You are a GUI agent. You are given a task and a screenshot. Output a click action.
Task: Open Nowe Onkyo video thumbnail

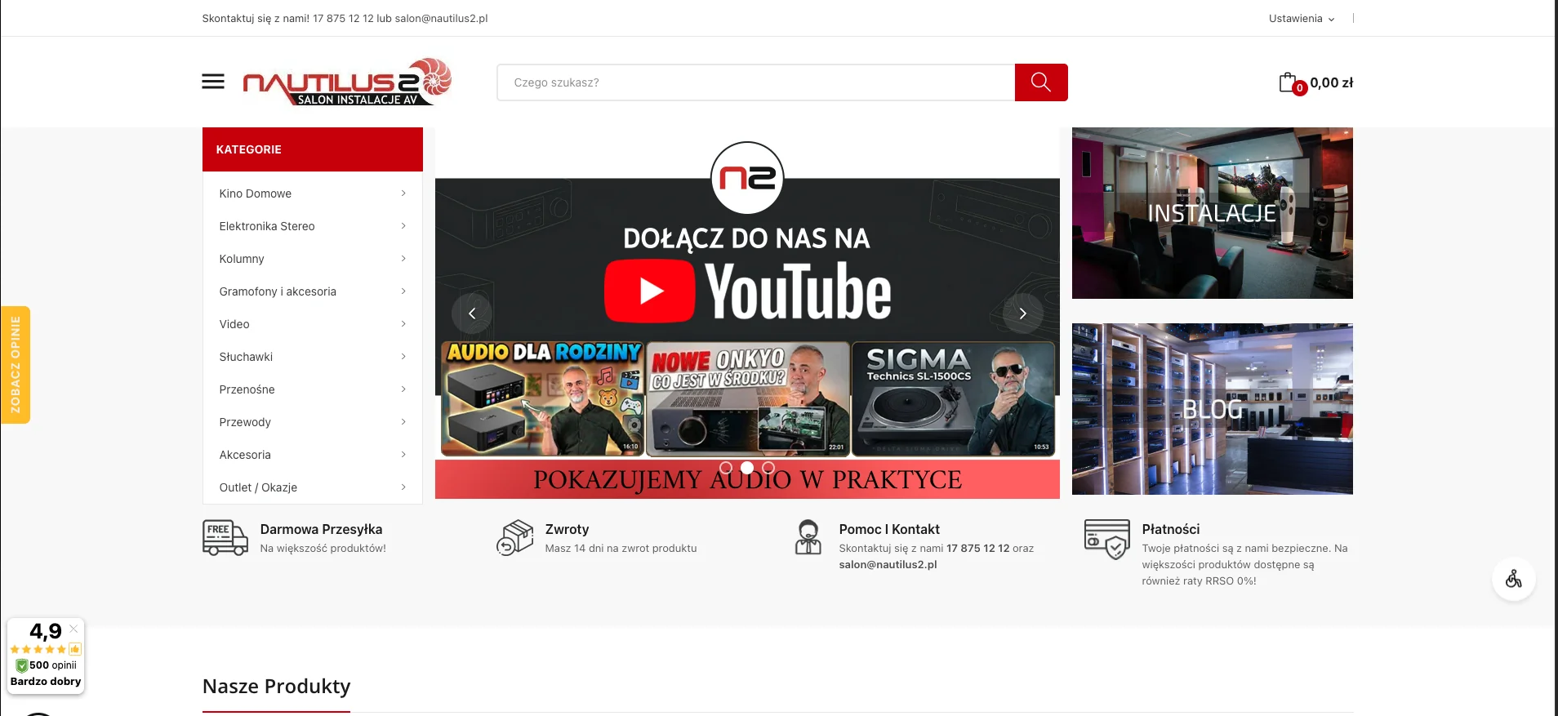pos(748,398)
